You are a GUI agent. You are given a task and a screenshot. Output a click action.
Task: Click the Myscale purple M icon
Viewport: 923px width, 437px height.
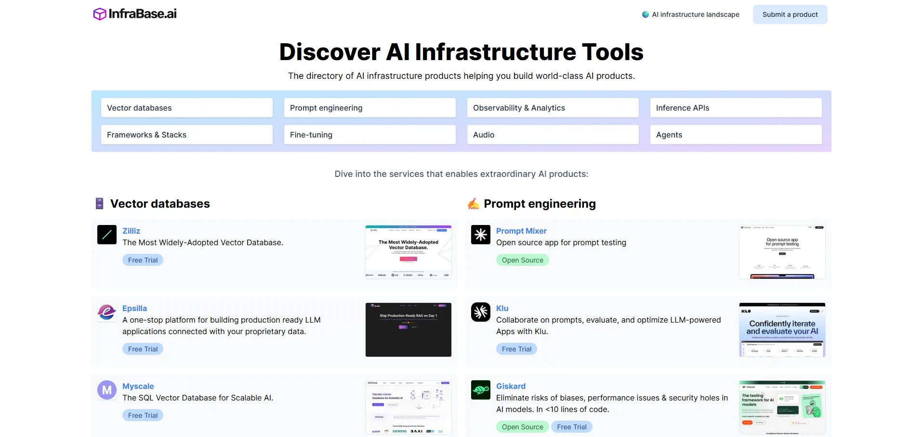[x=107, y=390]
